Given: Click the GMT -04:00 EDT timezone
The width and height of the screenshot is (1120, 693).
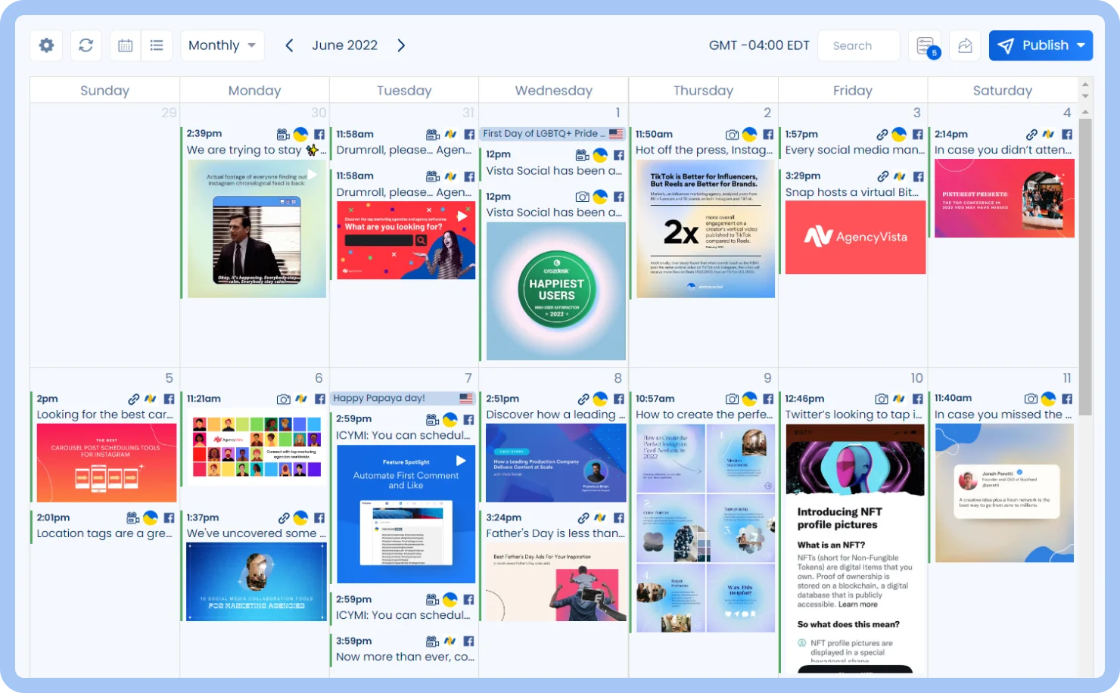Looking at the screenshot, I should tap(759, 45).
